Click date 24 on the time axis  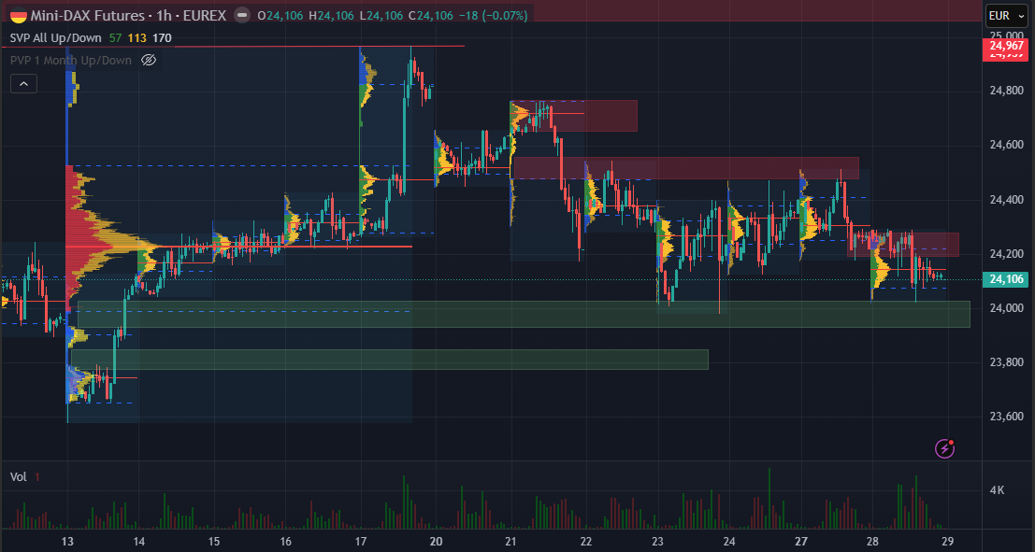pos(729,541)
